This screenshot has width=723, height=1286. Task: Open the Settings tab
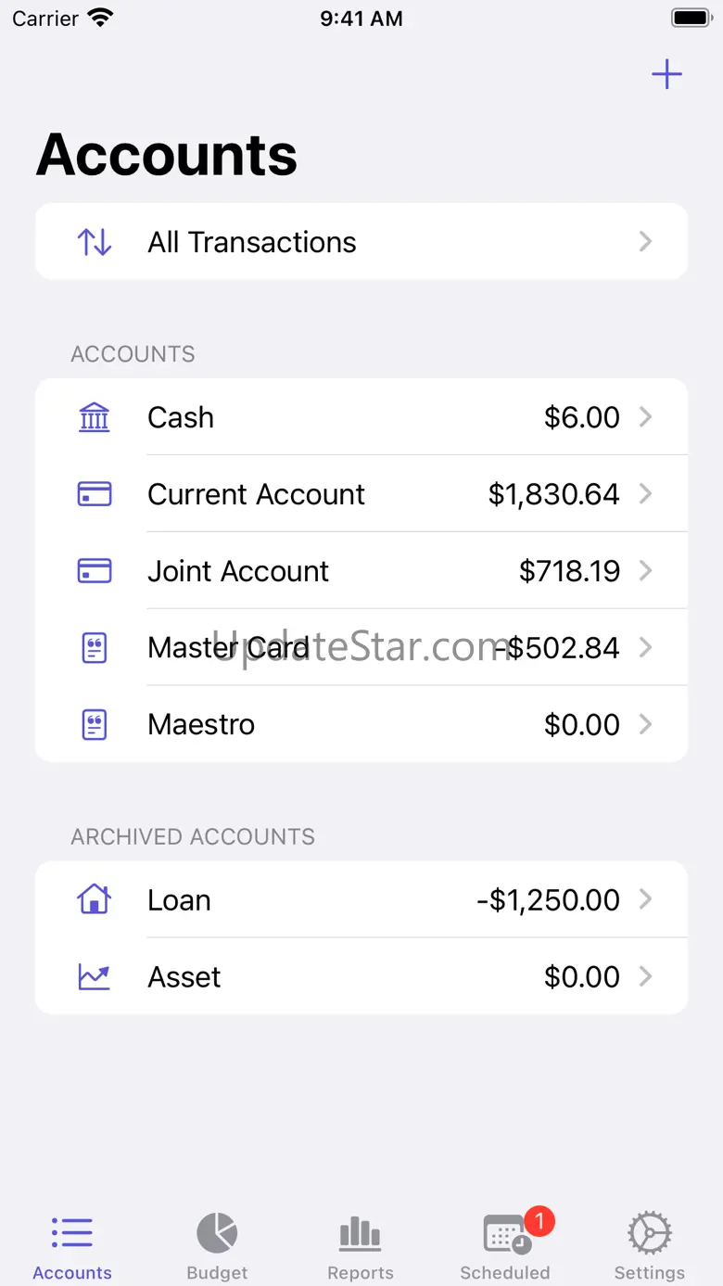click(649, 1245)
